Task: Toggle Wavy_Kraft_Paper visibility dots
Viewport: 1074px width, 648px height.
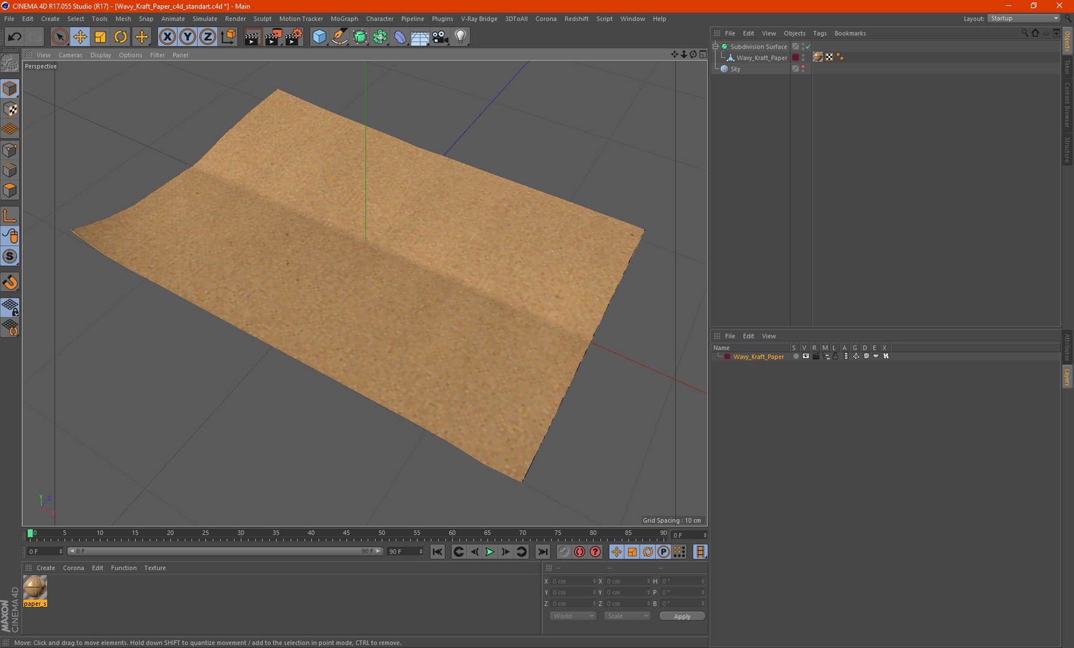Action: point(803,58)
